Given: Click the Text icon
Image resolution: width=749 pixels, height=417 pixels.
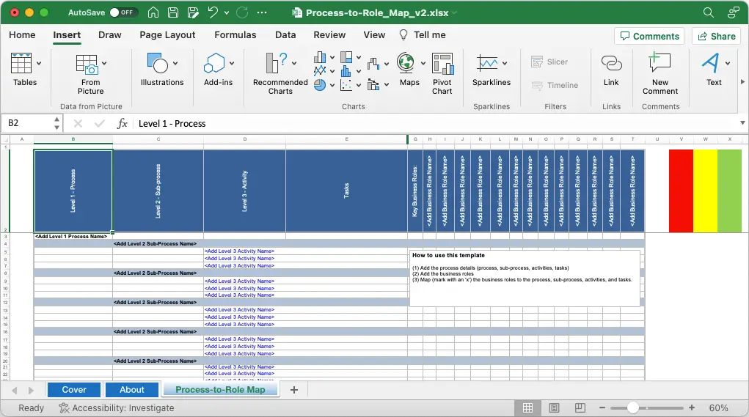Looking at the screenshot, I should pyautogui.click(x=710, y=63).
